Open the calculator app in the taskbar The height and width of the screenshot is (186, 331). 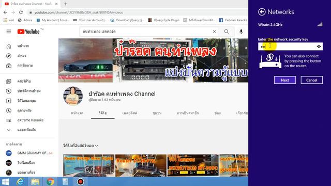coord(65,181)
